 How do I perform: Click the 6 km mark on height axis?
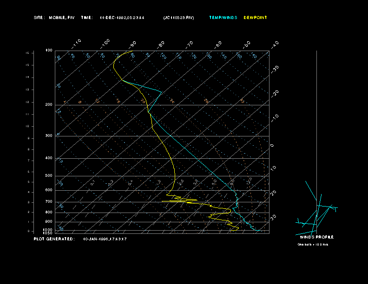tap(29, 172)
